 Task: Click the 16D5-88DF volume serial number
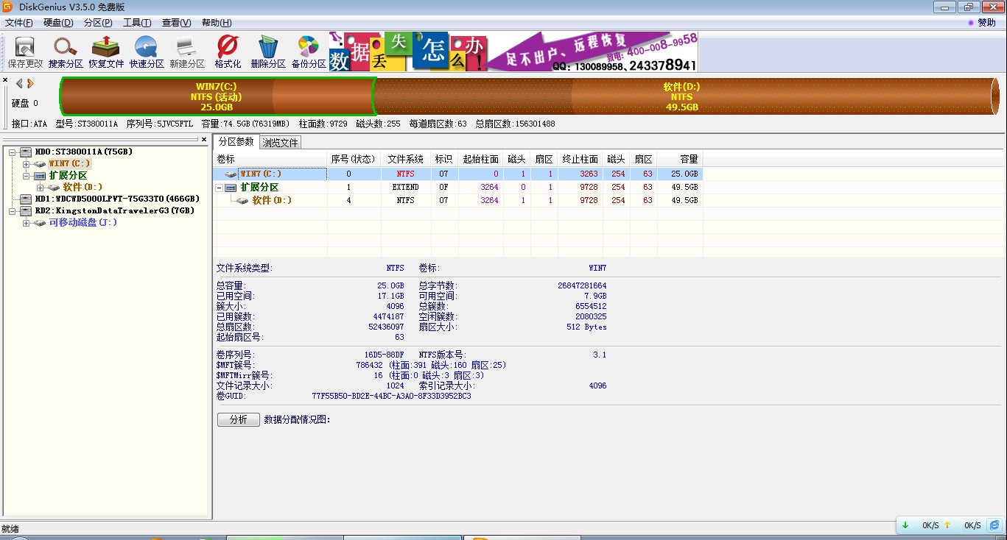384,355
